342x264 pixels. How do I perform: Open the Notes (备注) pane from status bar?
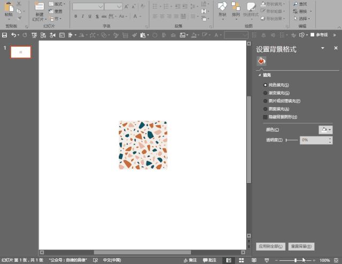pos(191,260)
